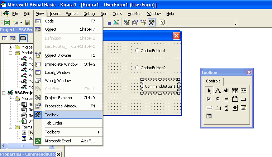
Task: Click View Object icon in Project panel
Action: [x=13, y=38]
